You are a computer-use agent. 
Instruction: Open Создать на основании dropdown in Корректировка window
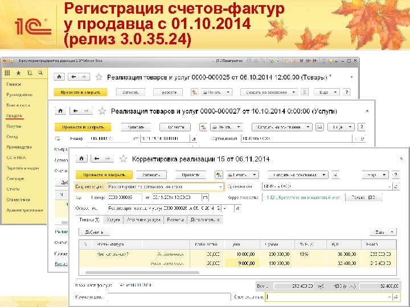298,175
